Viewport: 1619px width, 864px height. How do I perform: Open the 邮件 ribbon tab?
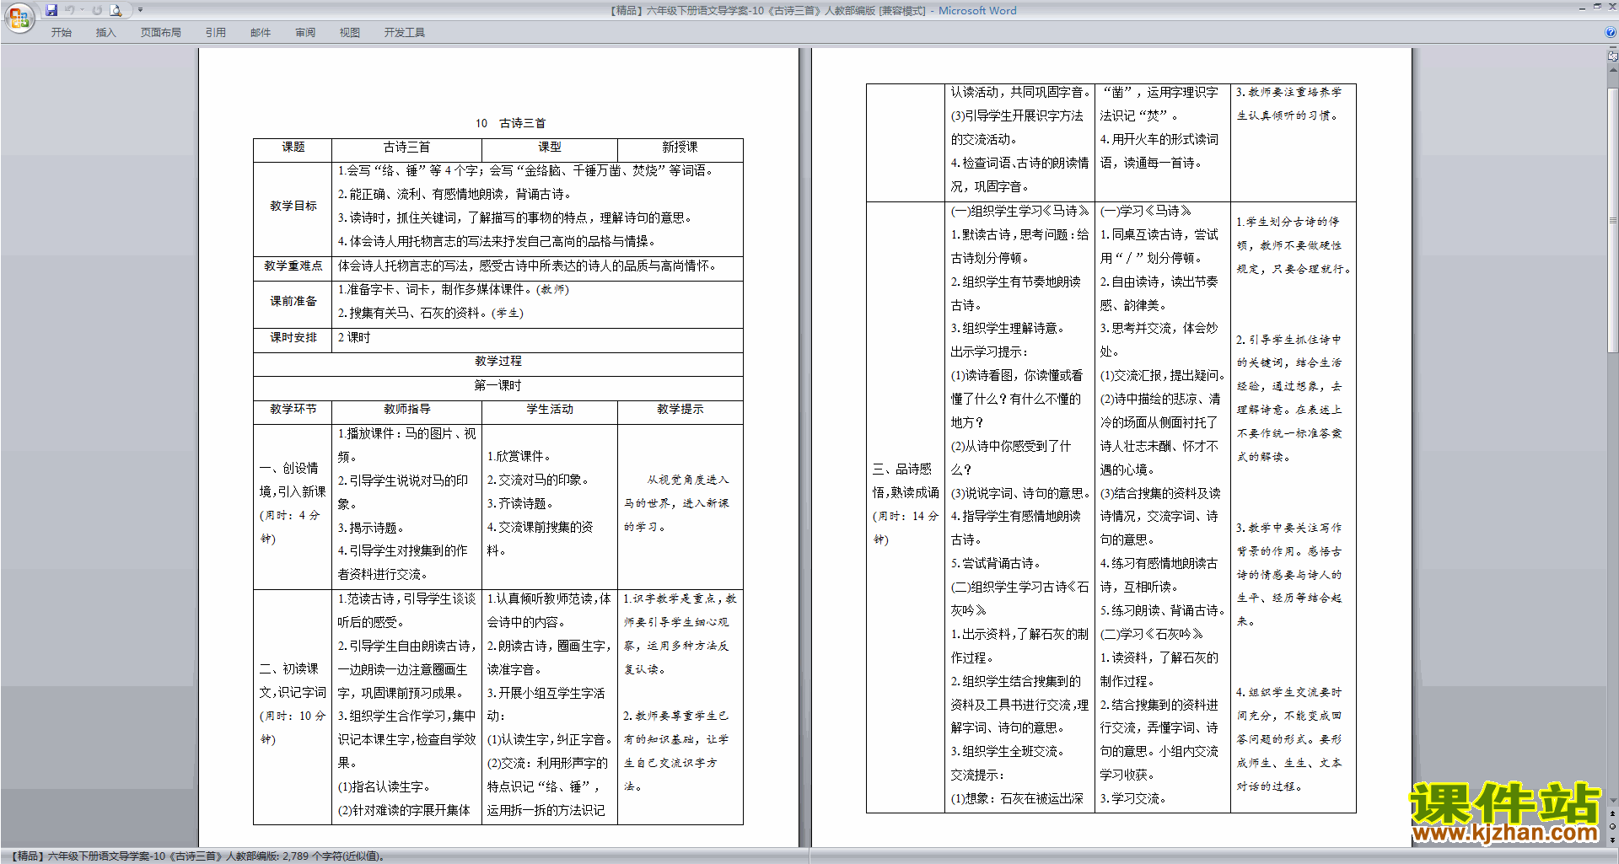pos(261,33)
